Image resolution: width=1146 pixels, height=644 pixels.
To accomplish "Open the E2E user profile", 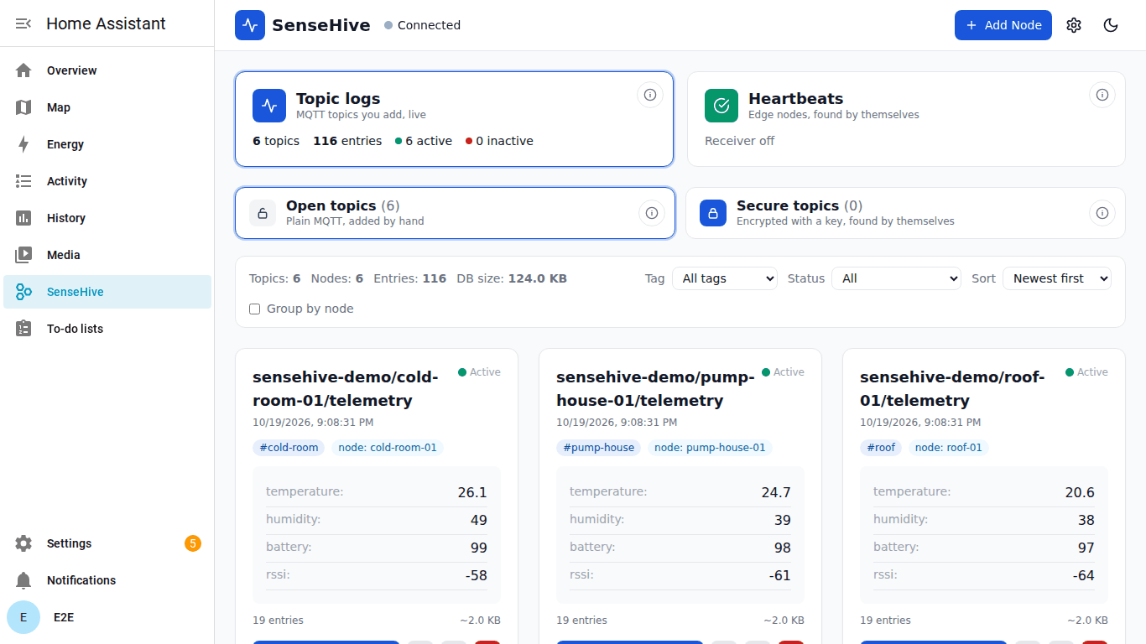I will pos(107,617).
